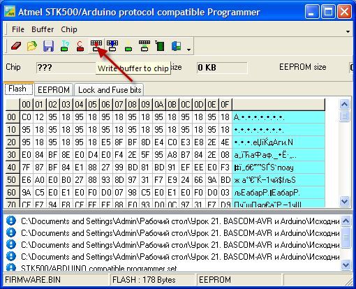
Task: Read chip into buffer via blue arrow icon
Action: tap(112, 46)
